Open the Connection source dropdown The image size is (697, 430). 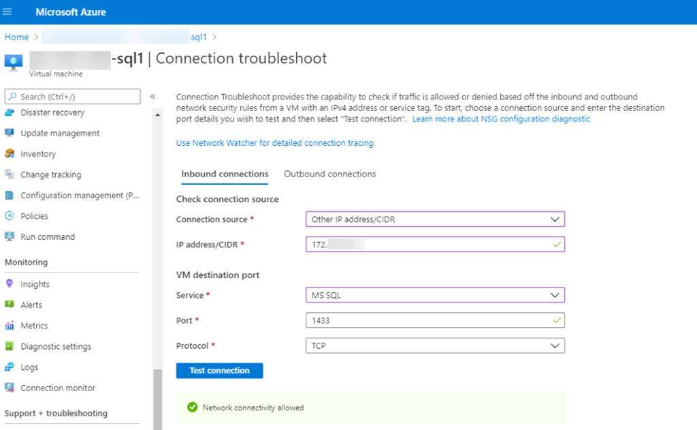click(x=435, y=219)
